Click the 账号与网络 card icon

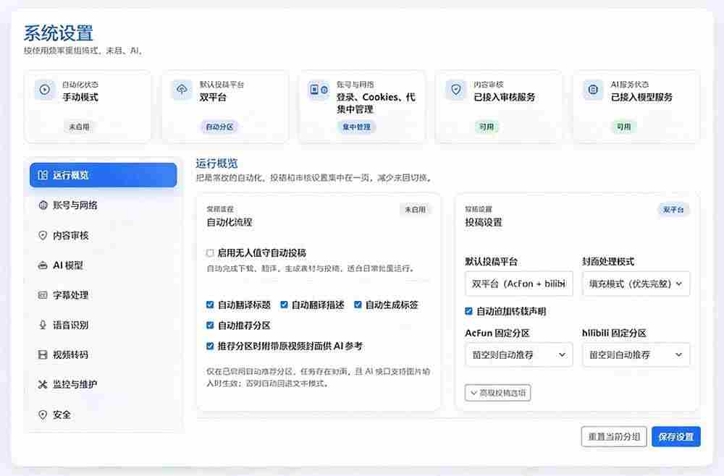(319, 90)
